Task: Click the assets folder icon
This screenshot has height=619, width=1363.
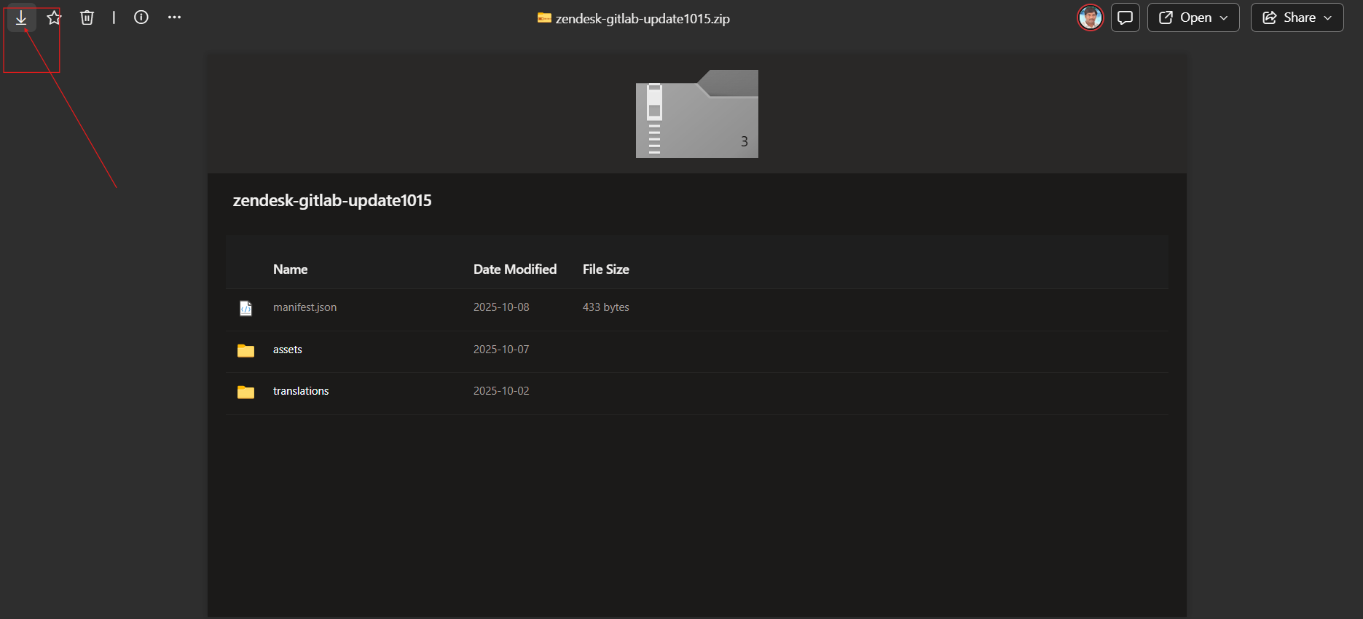Action: 246,350
